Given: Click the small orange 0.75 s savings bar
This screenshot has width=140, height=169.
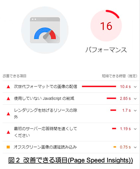Looking at the screenshot, I should (115, 147).
